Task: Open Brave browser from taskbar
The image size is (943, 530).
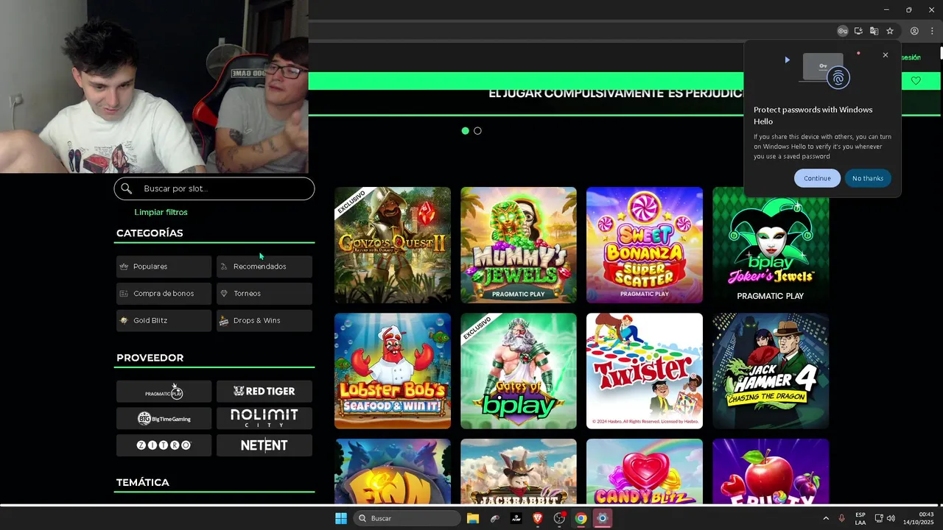Action: coord(538,518)
